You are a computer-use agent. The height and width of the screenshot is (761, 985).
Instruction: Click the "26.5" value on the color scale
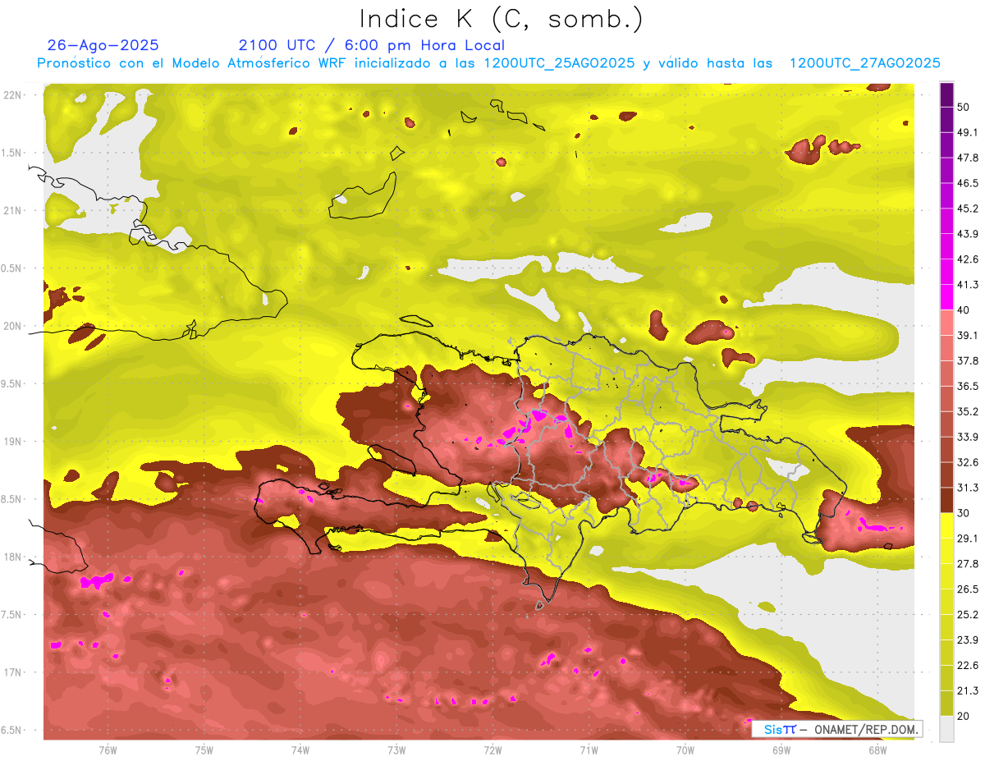pyautogui.click(x=967, y=589)
